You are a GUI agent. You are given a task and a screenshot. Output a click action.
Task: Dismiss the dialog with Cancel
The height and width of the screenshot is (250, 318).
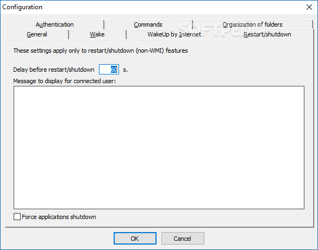183,239
